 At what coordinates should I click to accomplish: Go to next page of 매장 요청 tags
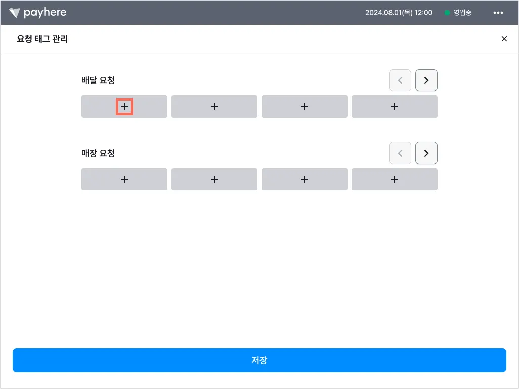point(426,153)
